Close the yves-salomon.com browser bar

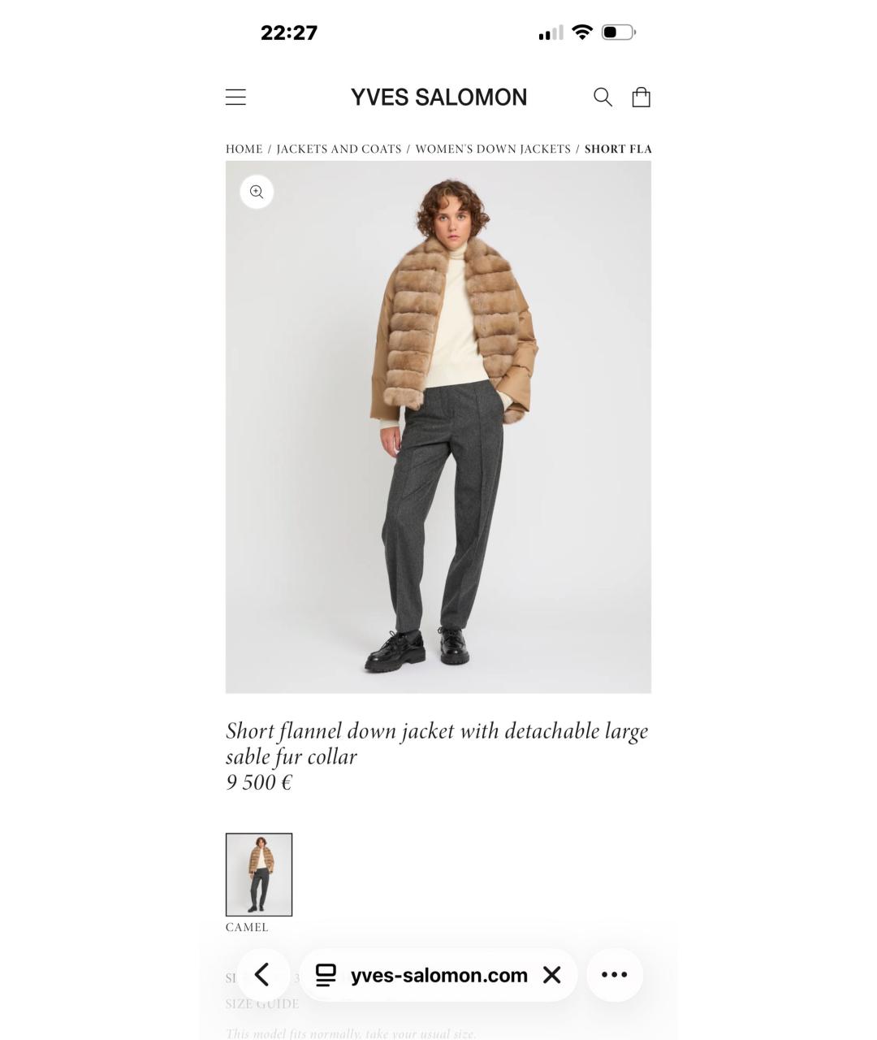pos(552,975)
